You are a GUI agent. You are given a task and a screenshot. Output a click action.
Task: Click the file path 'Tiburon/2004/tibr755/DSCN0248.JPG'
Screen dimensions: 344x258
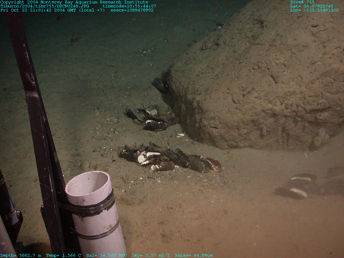(x=45, y=6)
